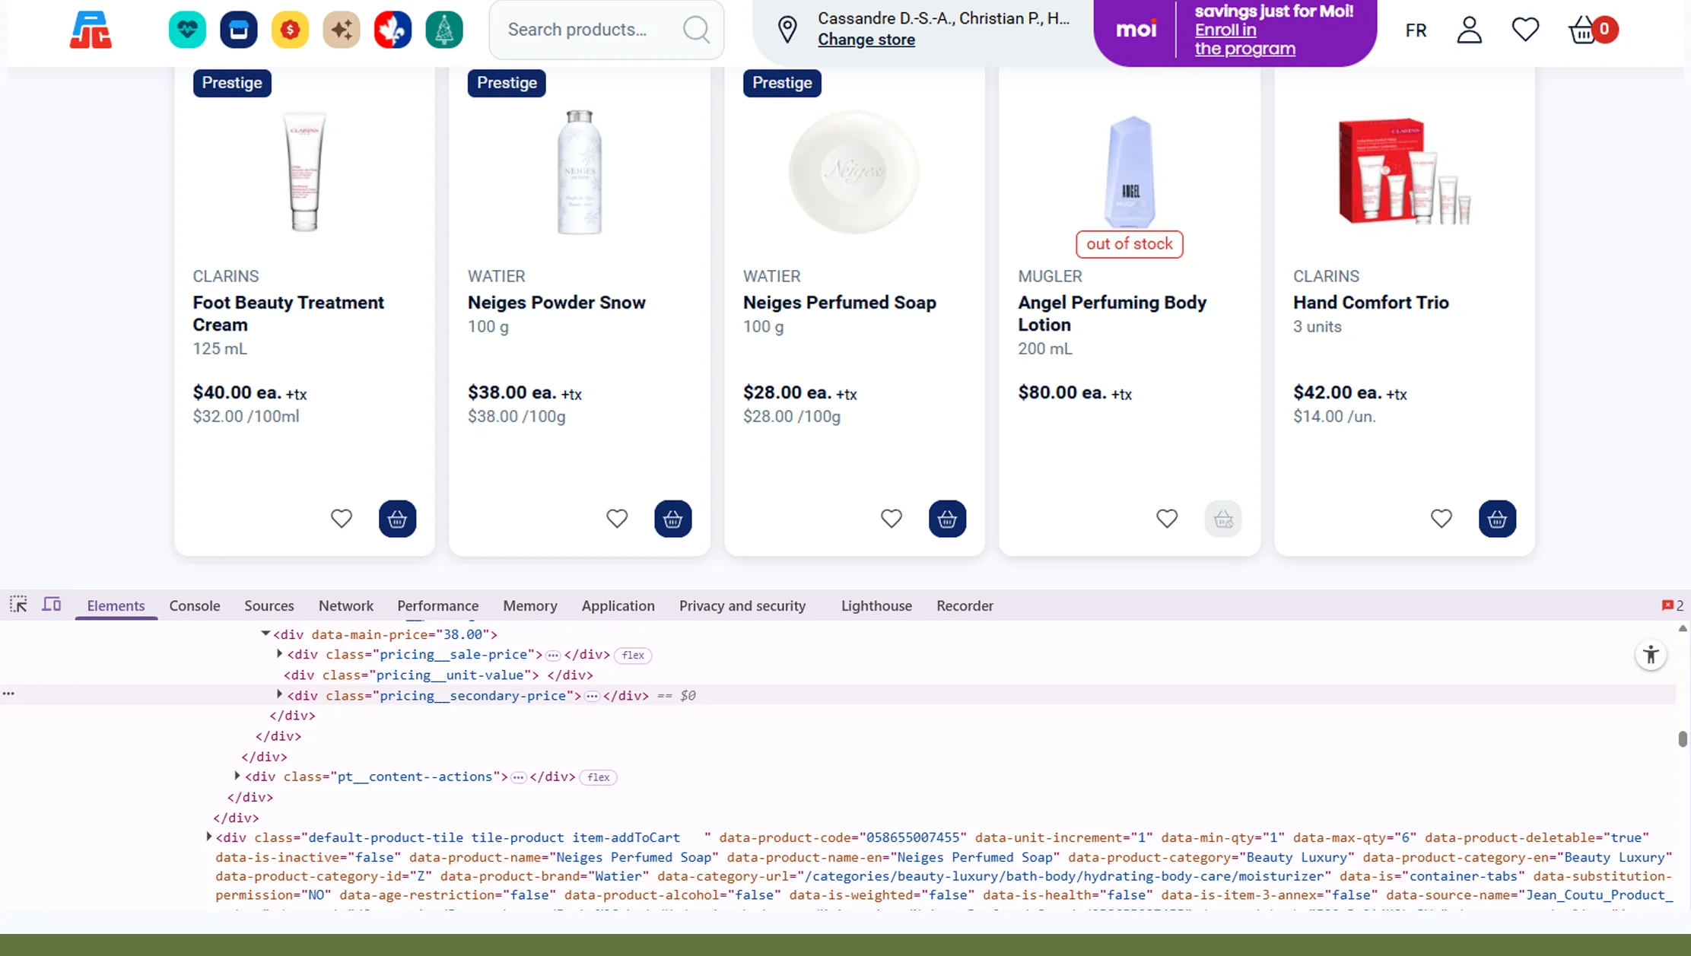Click the account profile icon
Screen dimensions: 1691x956
1469,30
